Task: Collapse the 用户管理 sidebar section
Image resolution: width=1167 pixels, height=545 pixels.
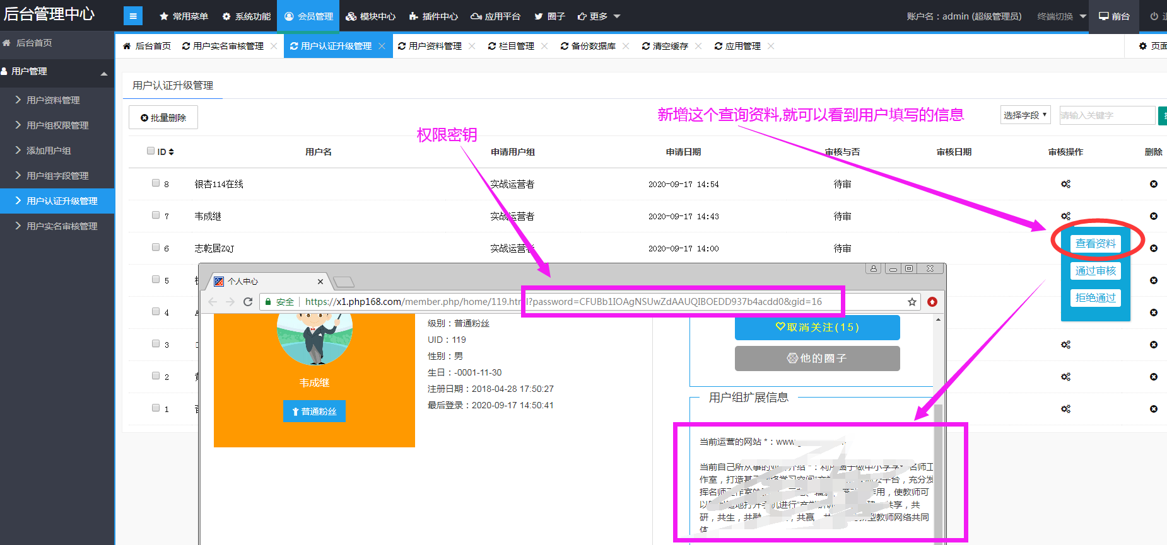Action: pyautogui.click(x=103, y=72)
